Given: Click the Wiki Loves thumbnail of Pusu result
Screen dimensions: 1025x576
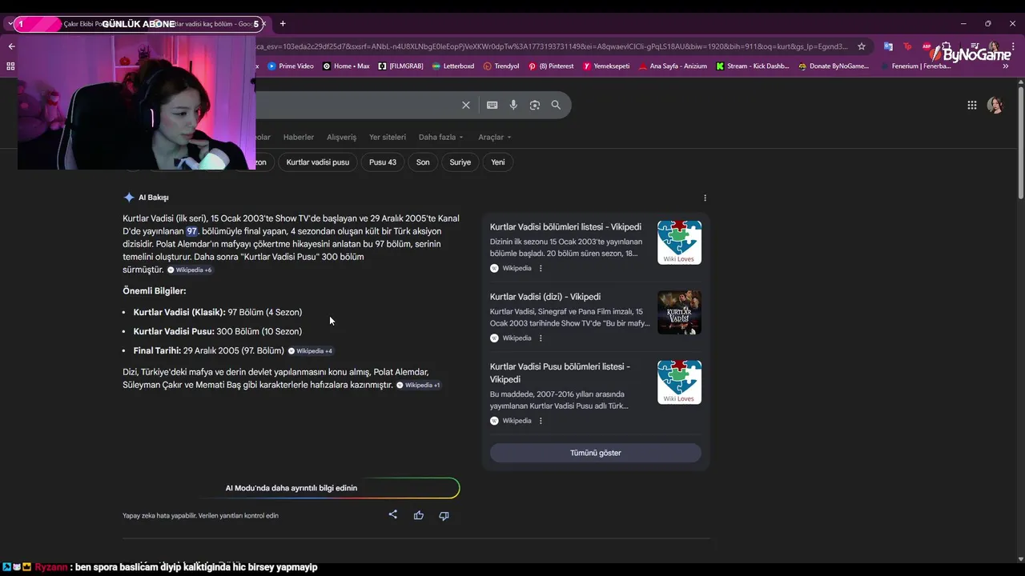Looking at the screenshot, I should 679,382.
